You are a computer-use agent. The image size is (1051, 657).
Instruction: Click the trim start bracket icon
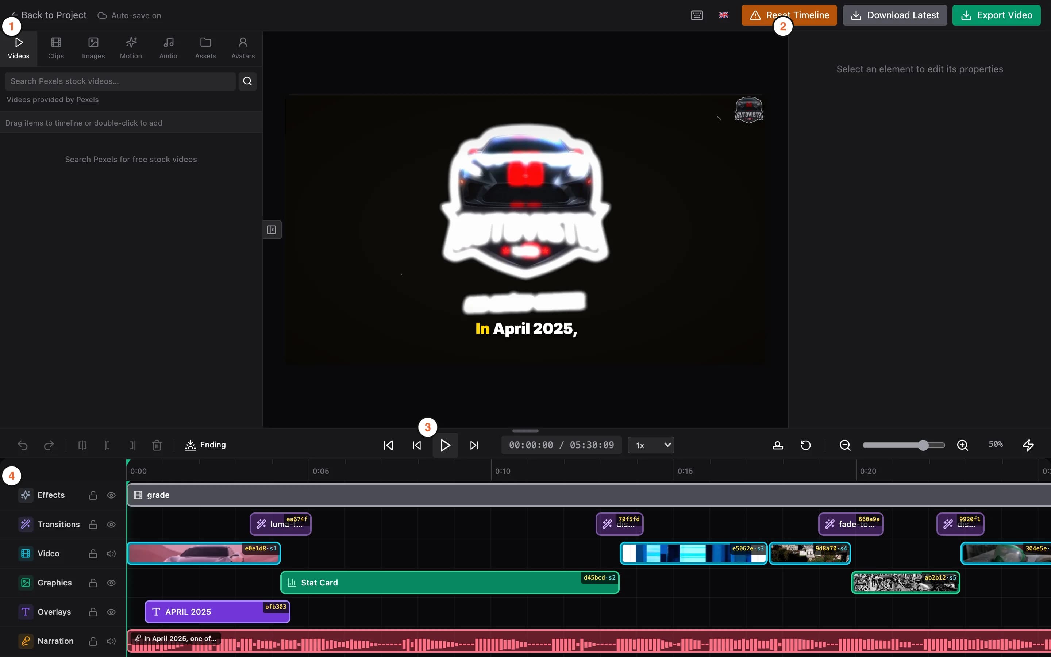point(107,445)
